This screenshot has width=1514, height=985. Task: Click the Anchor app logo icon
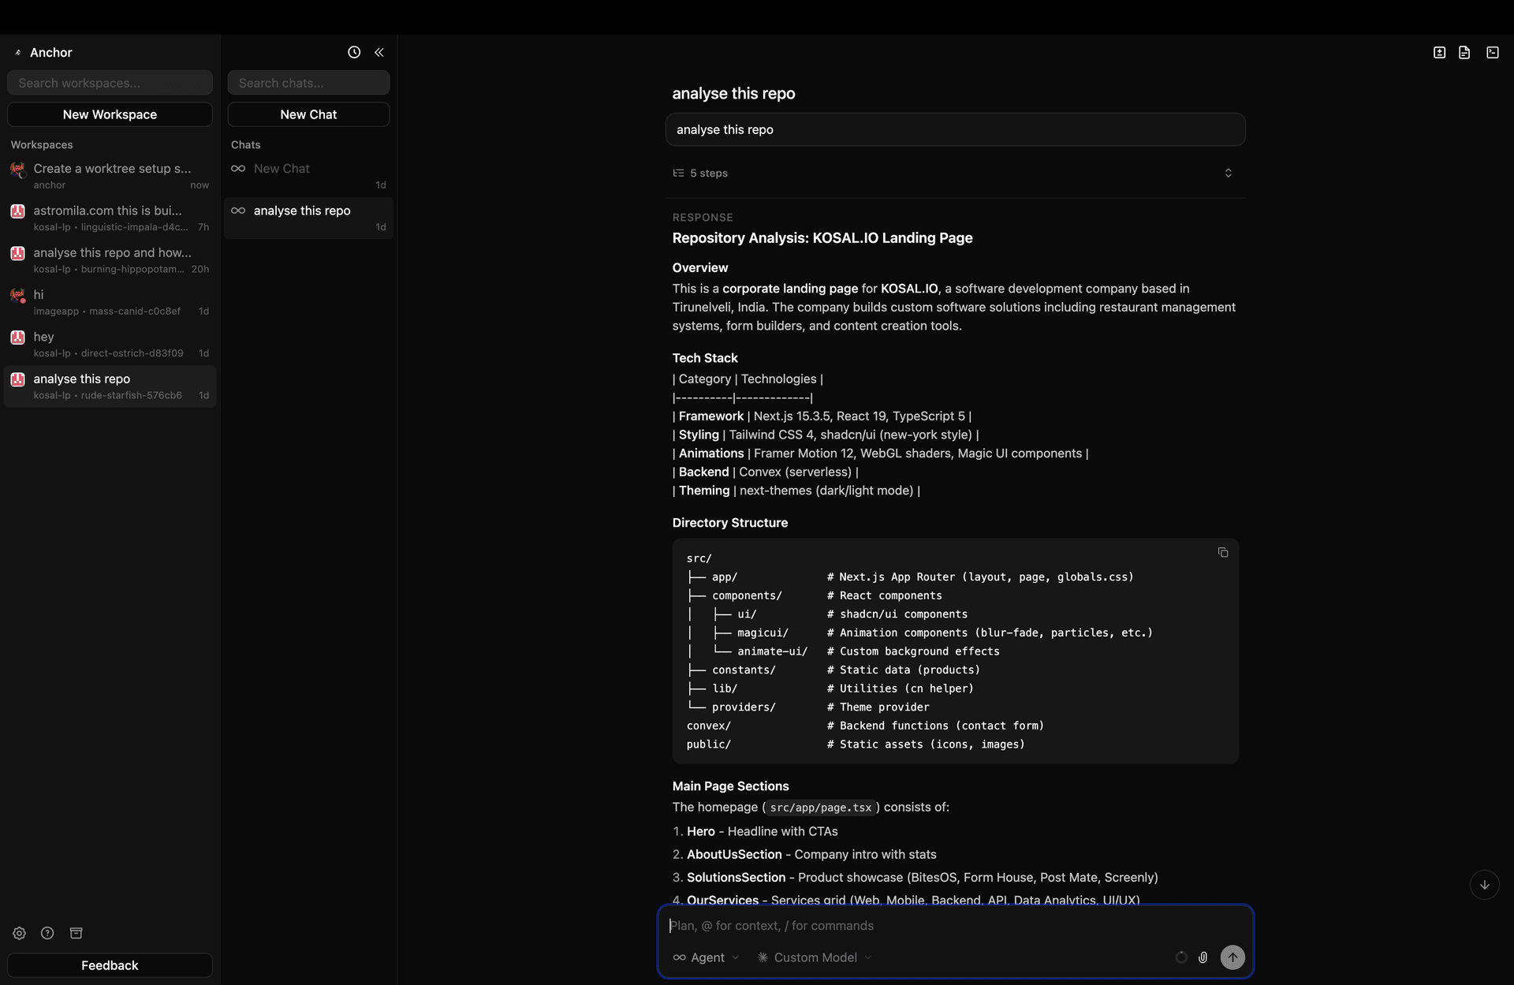tap(18, 53)
